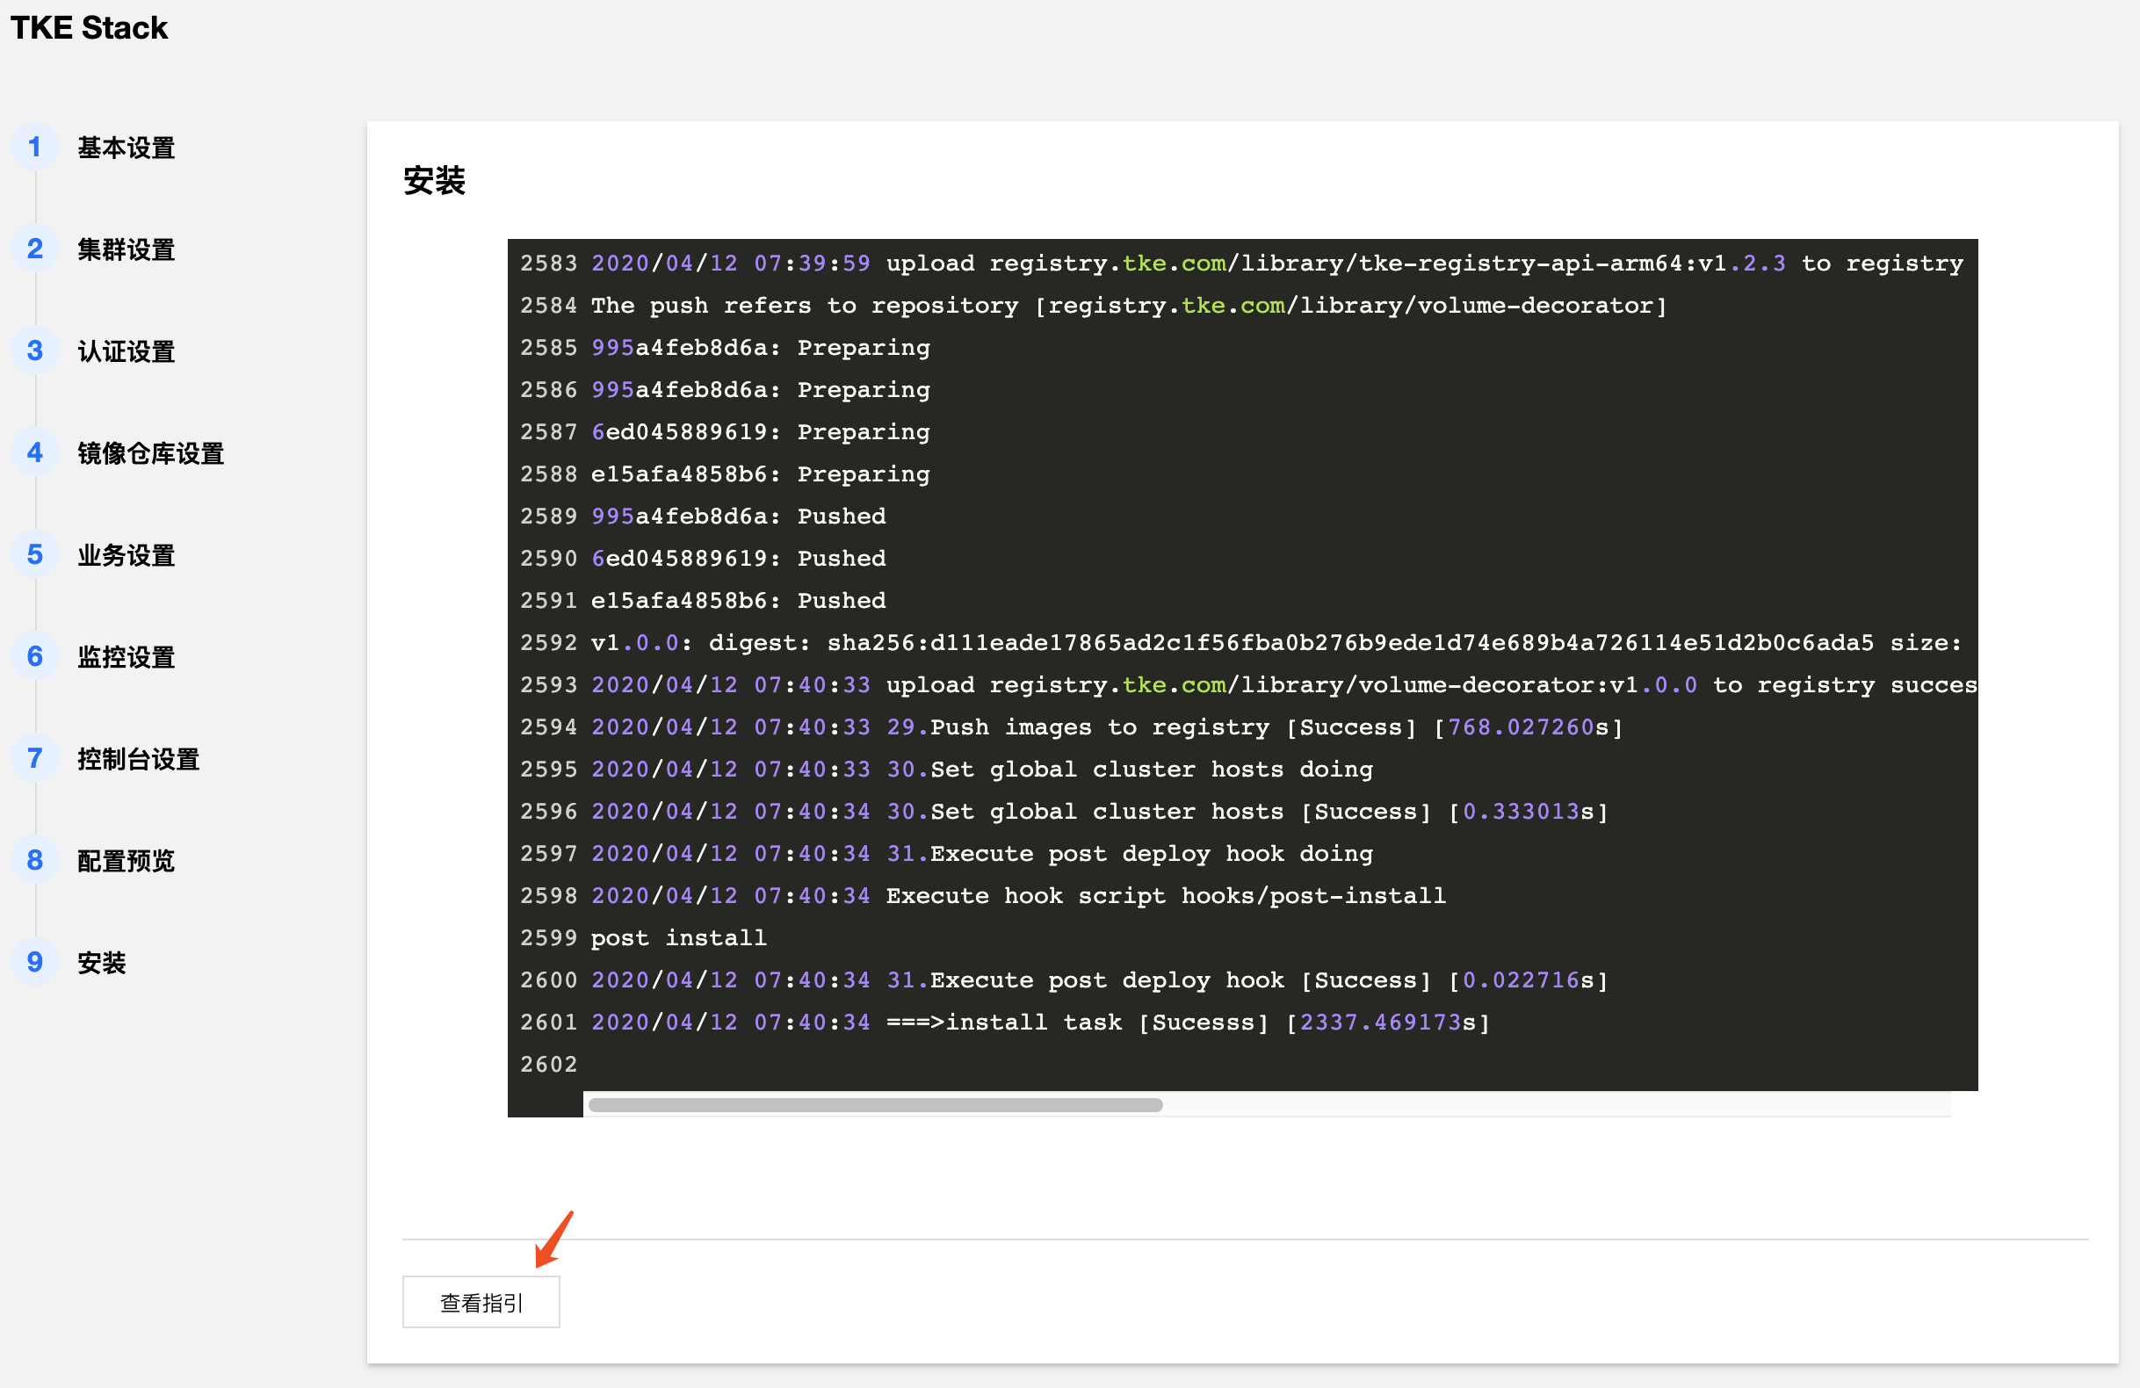Go to 认证设置 step label

126,351
